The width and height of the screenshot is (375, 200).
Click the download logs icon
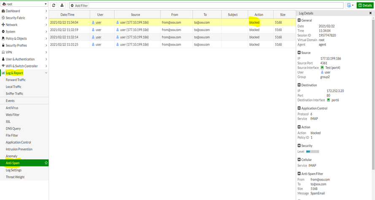[62, 5]
